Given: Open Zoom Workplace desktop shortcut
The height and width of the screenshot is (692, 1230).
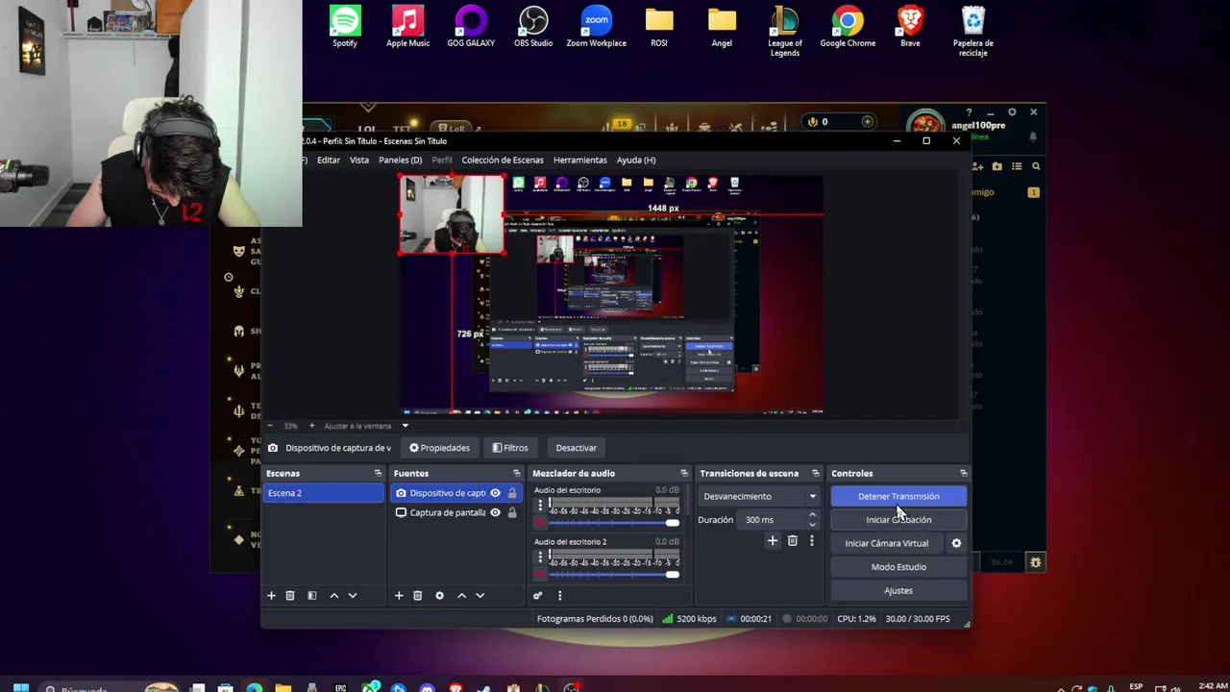Looking at the screenshot, I should tap(596, 27).
